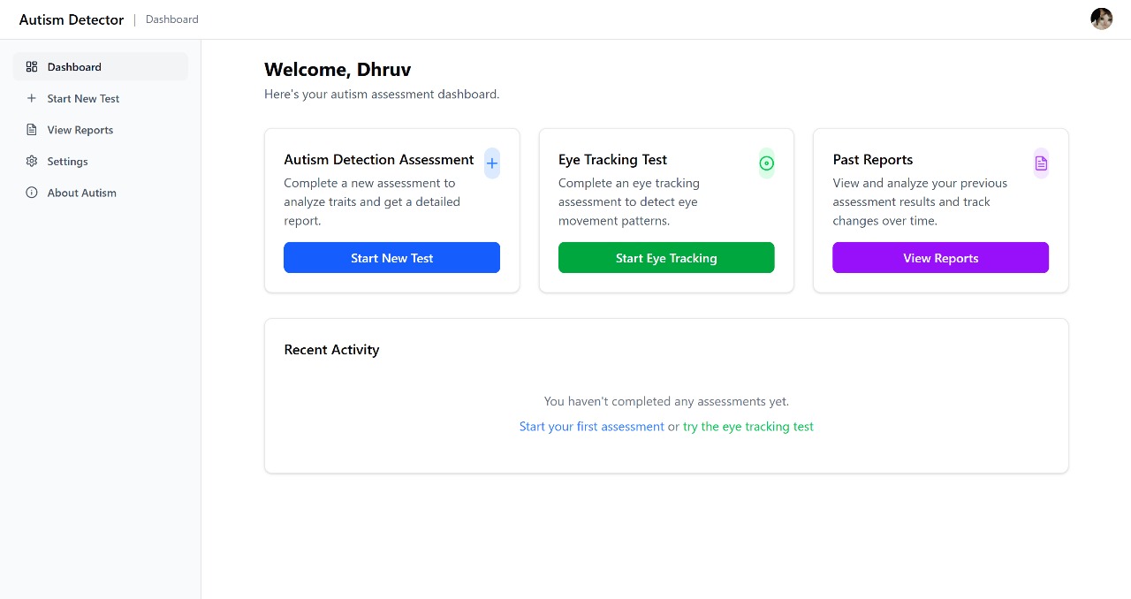Open Settings from the sidebar

coord(101,162)
